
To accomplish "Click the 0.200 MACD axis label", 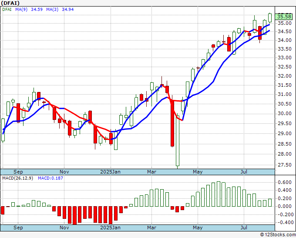I will pyautogui.click(x=285, y=198).
